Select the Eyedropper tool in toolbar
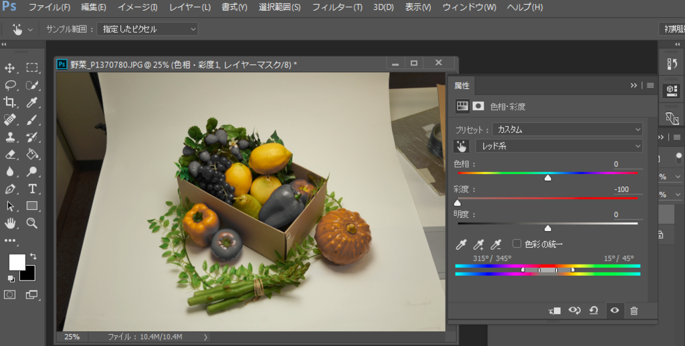Viewport: 685px width, 346px height. [x=32, y=102]
